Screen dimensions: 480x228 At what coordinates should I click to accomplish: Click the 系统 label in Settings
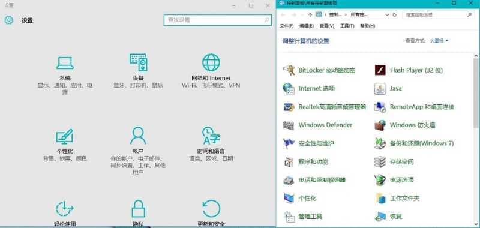pyautogui.click(x=65, y=78)
